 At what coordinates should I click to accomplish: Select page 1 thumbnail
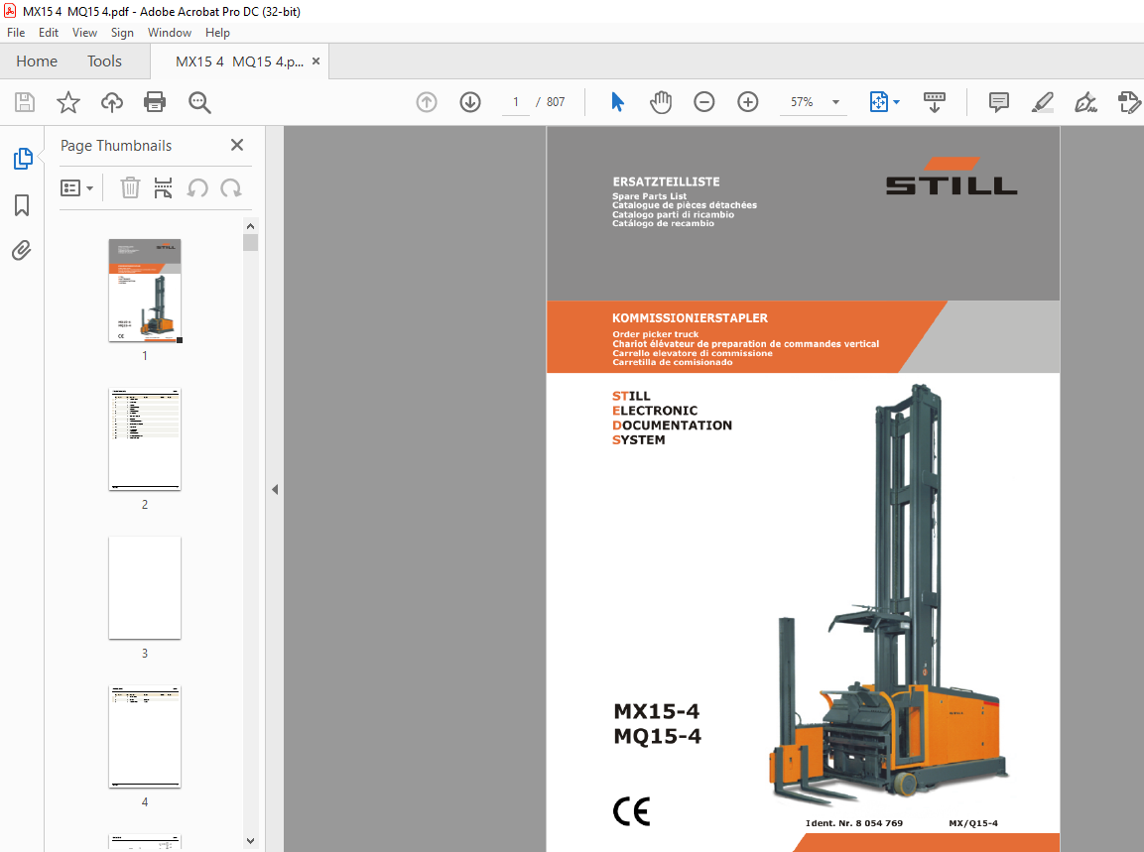(x=145, y=291)
